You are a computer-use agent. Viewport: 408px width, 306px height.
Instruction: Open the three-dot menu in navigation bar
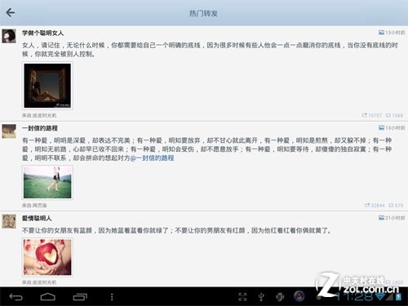coord(112,297)
